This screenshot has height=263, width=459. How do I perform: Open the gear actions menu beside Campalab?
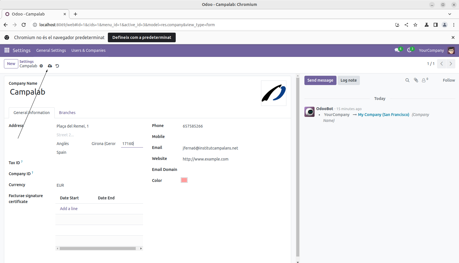(x=41, y=66)
